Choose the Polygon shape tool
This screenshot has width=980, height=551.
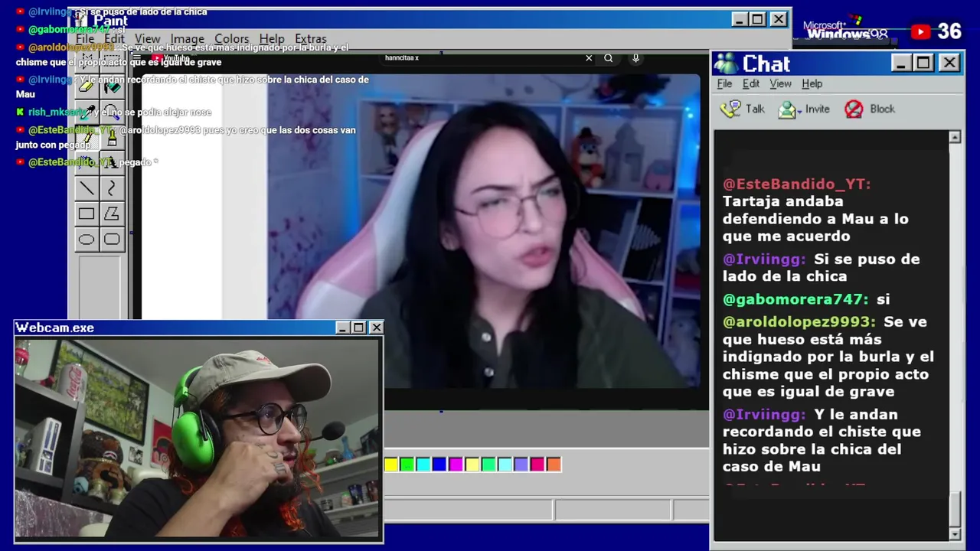point(113,214)
